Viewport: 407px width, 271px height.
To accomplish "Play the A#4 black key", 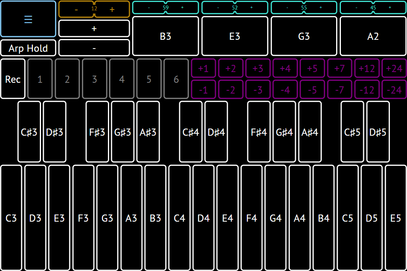I will click(310, 132).
